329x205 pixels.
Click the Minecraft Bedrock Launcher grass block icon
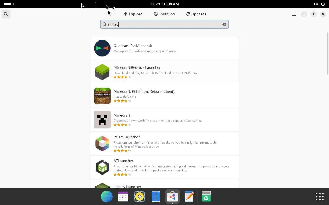click(x=102, y=72)
